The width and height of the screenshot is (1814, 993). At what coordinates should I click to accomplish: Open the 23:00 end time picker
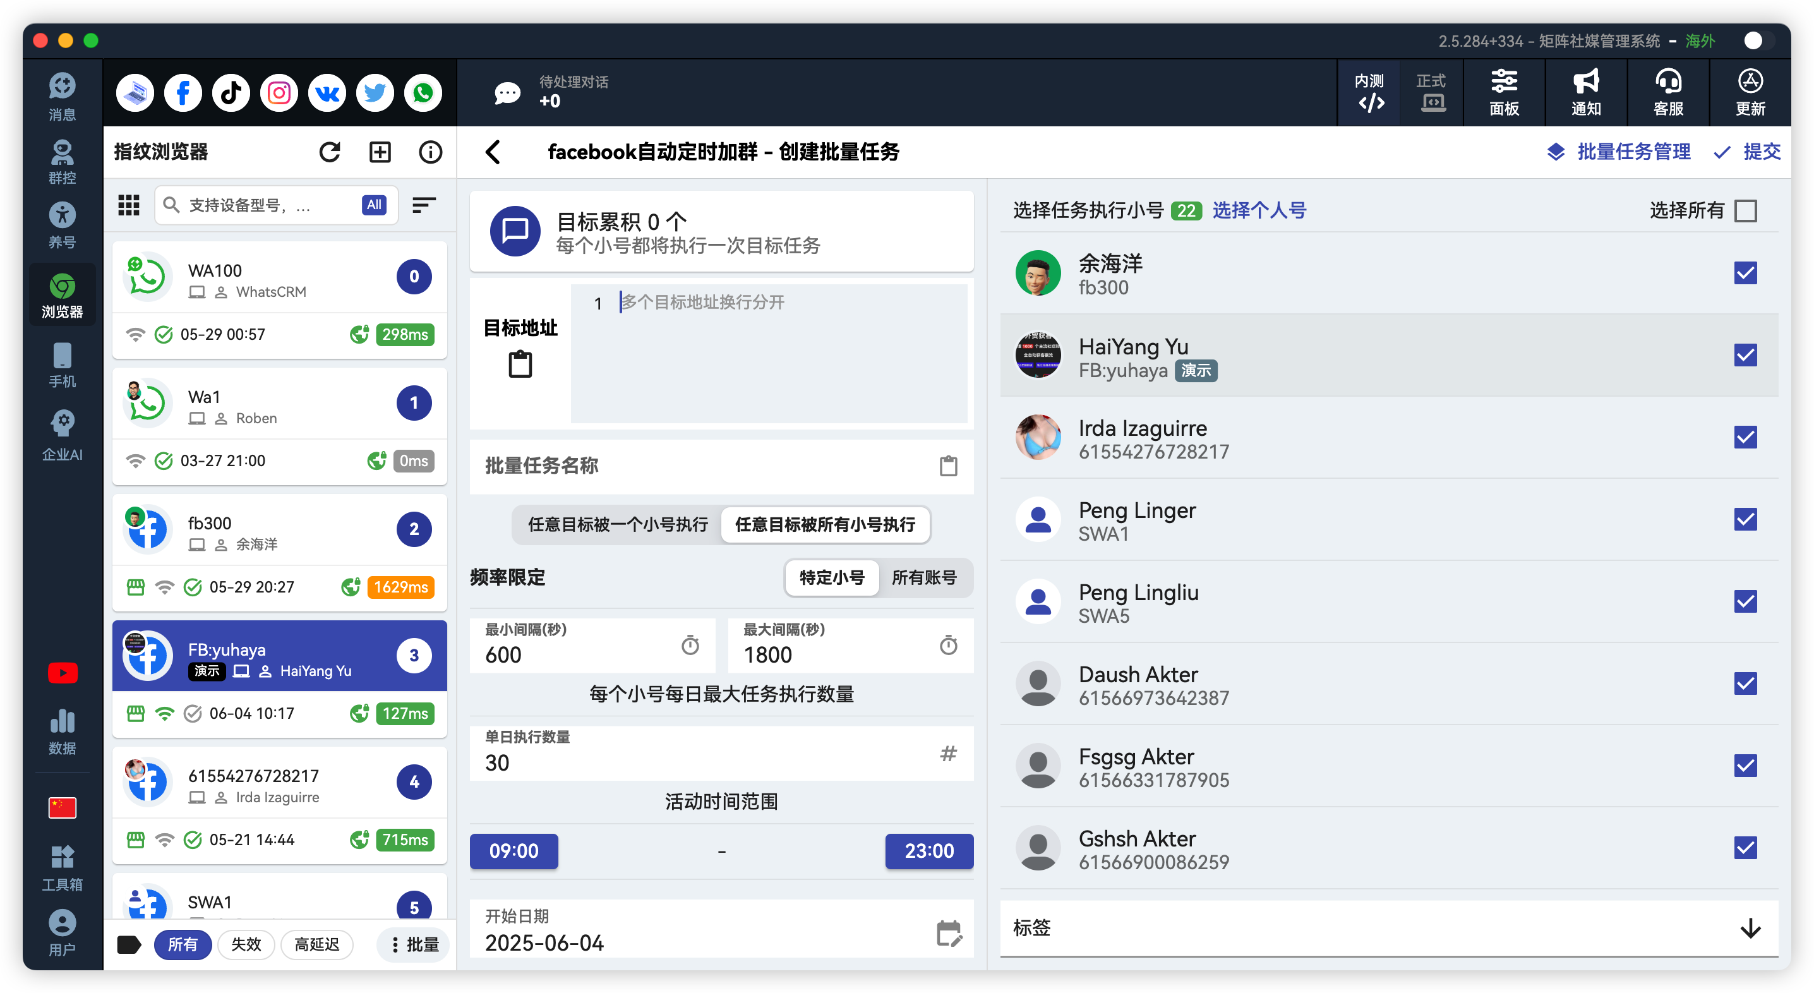click(x=929, y=851)
